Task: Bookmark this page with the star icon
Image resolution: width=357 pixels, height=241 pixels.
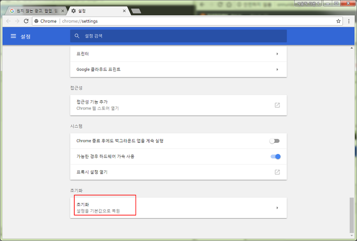Action: [x=339, y=21]
